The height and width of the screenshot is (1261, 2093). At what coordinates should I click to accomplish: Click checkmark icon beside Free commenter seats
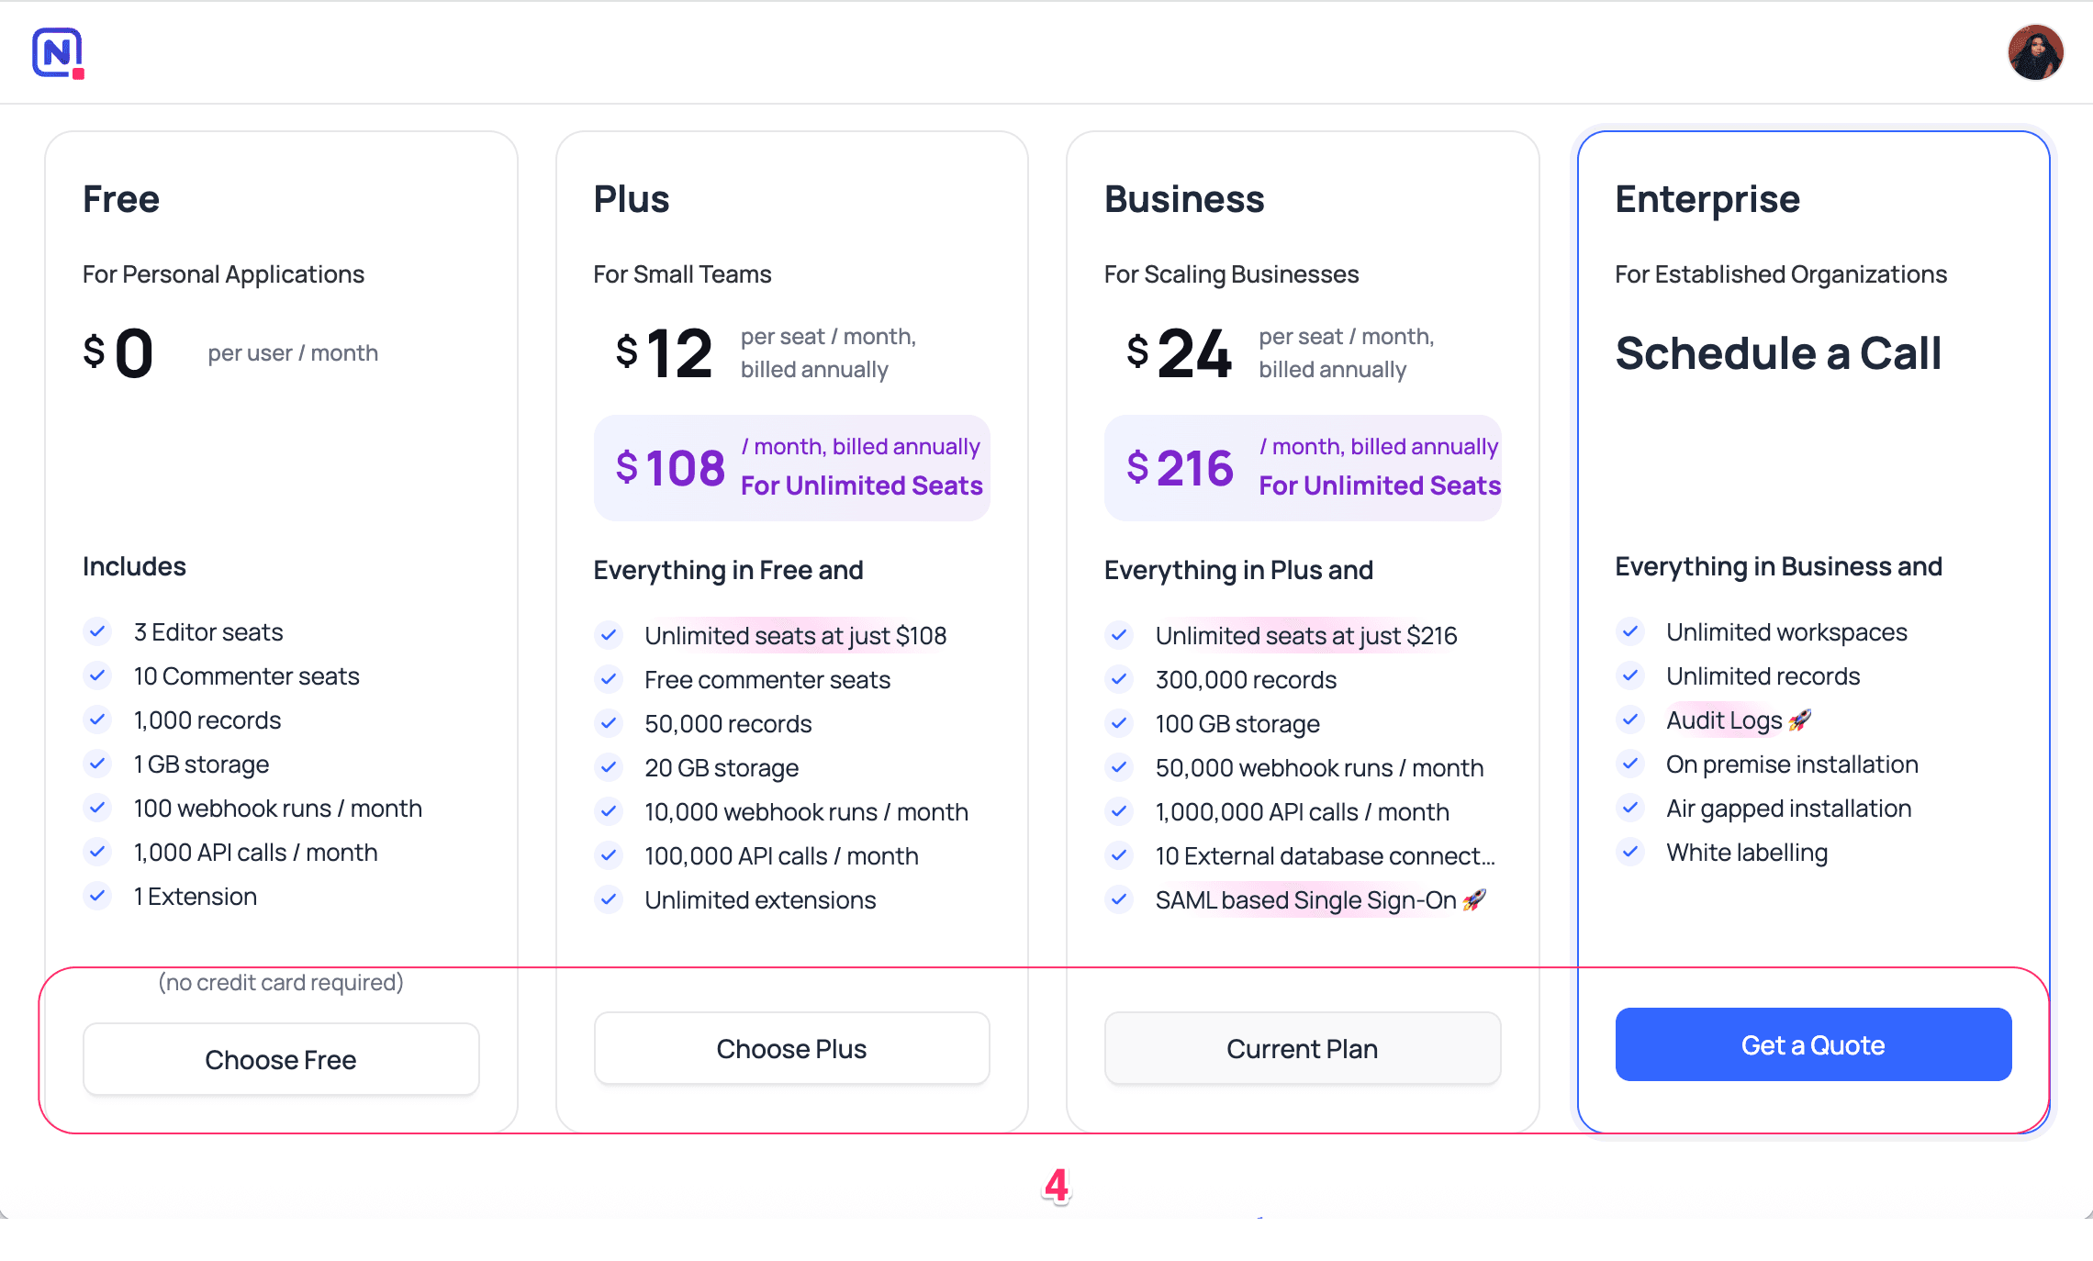coord(608,679)
